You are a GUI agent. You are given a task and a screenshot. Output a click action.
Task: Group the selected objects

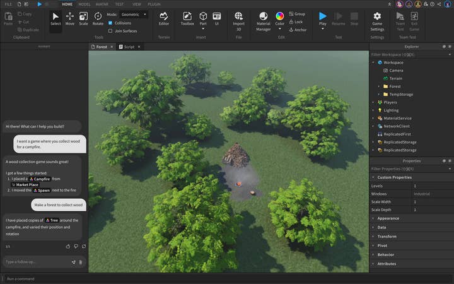pyautogui.click(x=297, y=14)
